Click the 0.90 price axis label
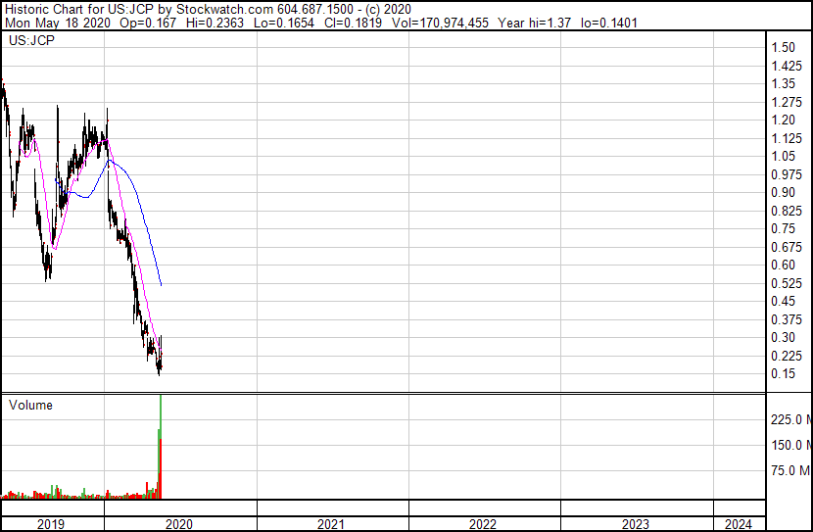The width and height of the screenshot is (813, 532). pos(783,192)
